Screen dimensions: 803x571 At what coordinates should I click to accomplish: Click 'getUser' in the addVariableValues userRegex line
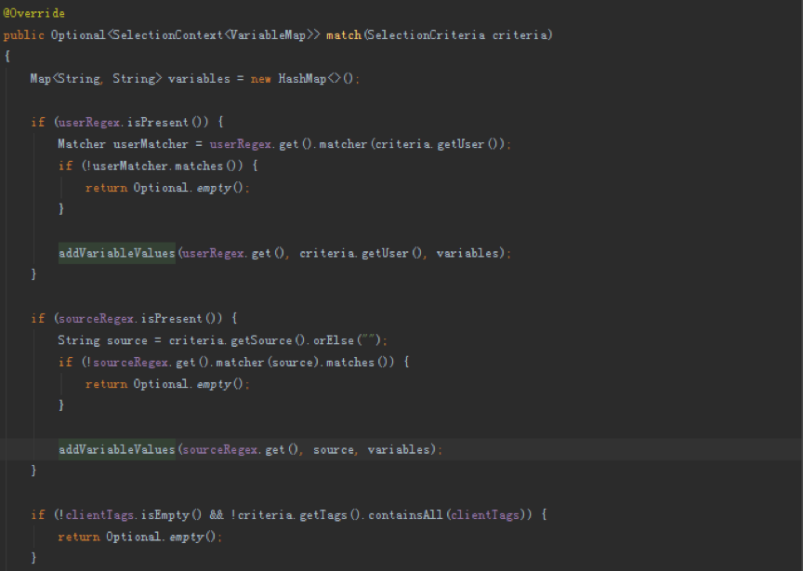point(385,253)
